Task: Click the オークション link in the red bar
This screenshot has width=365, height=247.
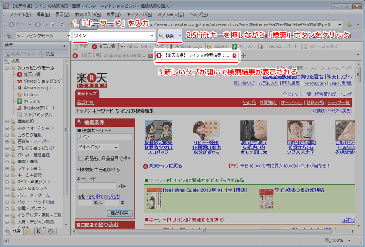Action: point(292,103)
